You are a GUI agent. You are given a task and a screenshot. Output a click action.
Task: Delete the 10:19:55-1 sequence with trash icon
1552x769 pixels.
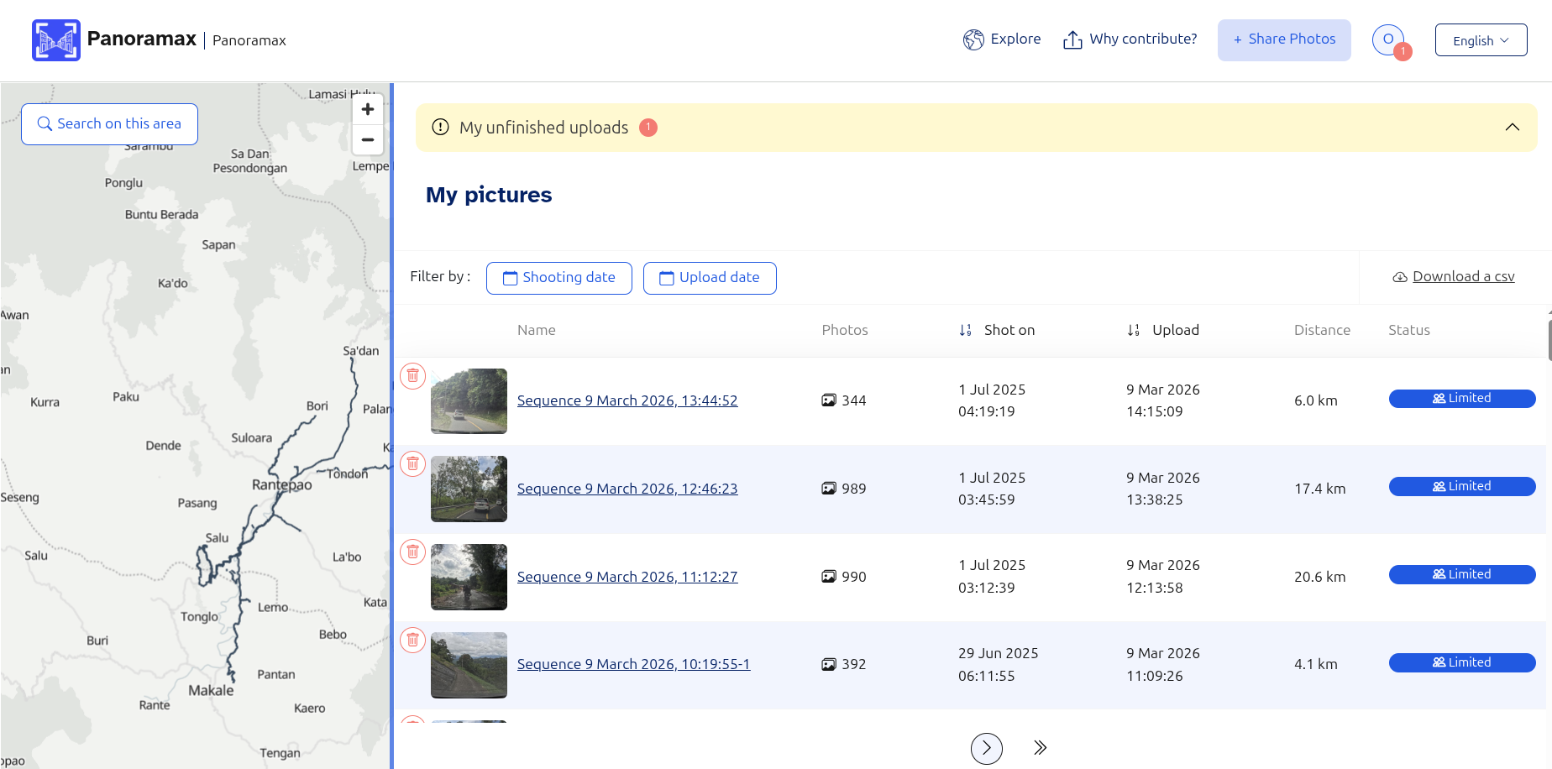[413, 641]
